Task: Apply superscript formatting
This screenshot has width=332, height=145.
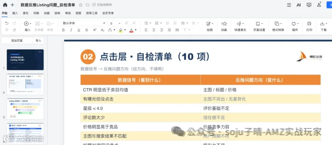Action: click(x=95, y=30)
